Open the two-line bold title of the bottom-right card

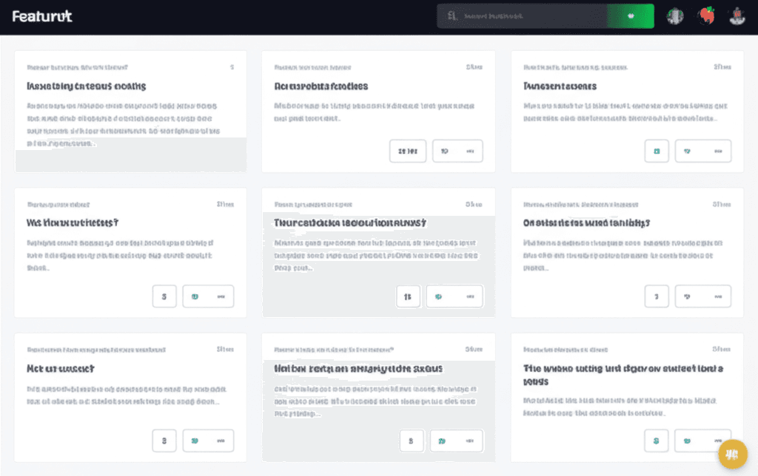click(623, 375)
